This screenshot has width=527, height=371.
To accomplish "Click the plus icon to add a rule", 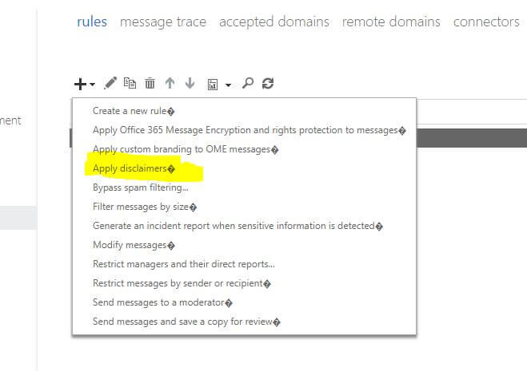I will click(80, 84).
